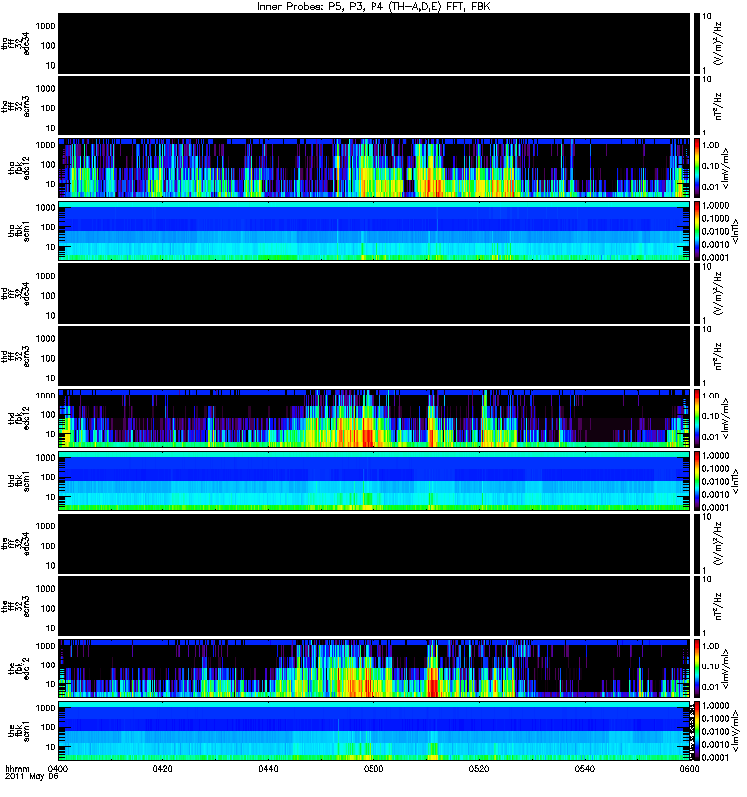Click the the fbk scm1 spectrogram panel
This screenshot has width=747, height=797.
click(x=374, y=731)
